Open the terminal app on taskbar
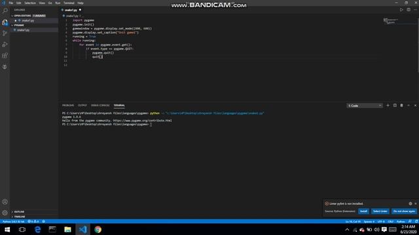 [x=52, y=229]
